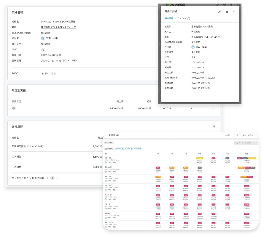This screenshot has height=237, width=264.
Task: Click the C tag chip
Action: point(43,50)
